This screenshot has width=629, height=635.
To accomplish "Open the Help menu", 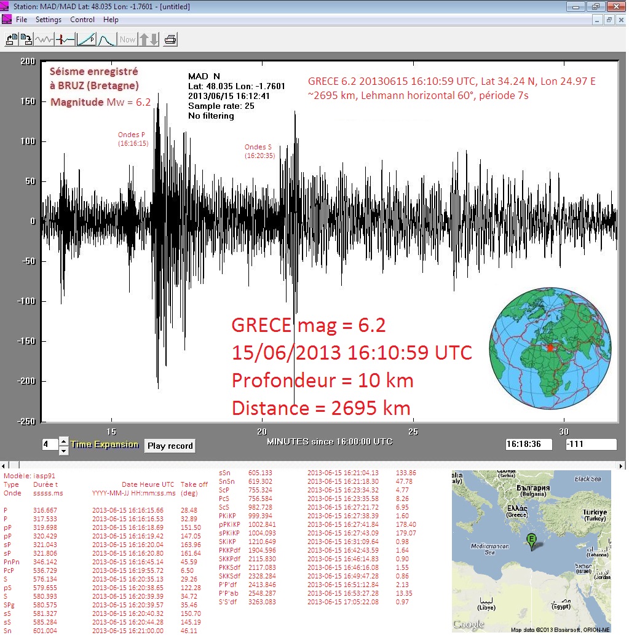I will 111,20.
